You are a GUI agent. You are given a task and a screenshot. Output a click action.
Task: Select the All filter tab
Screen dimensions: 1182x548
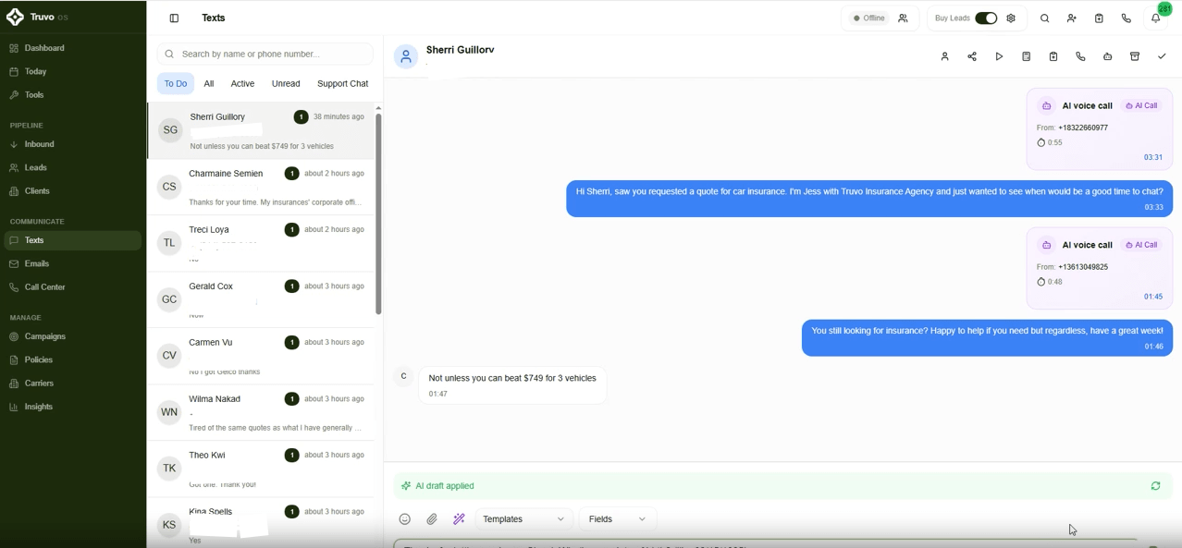coord(209,83)
